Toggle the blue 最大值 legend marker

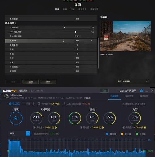(x=107, y=134)
